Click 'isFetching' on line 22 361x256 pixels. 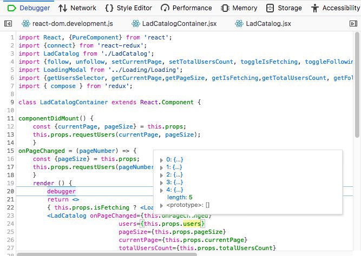click(x=111, y=208)
